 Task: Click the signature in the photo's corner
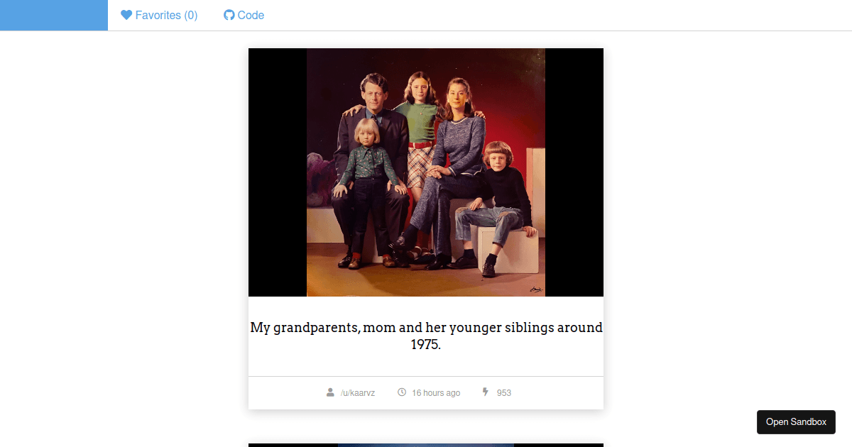(536, 289)
